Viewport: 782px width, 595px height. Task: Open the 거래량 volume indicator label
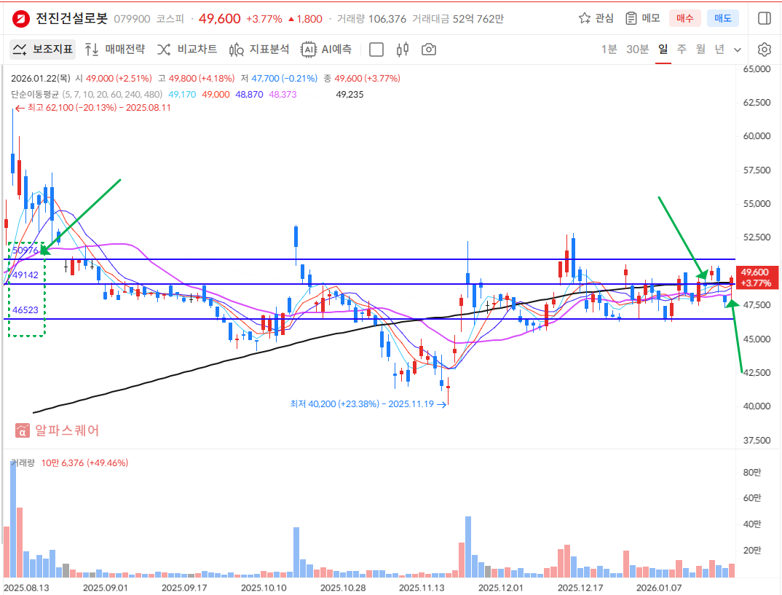coord(23,462)
